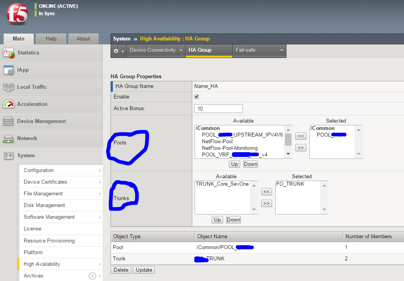Toggle the Enable checkbox for the HA group
The height and width of the screenshot is (281, 404).
196,97
